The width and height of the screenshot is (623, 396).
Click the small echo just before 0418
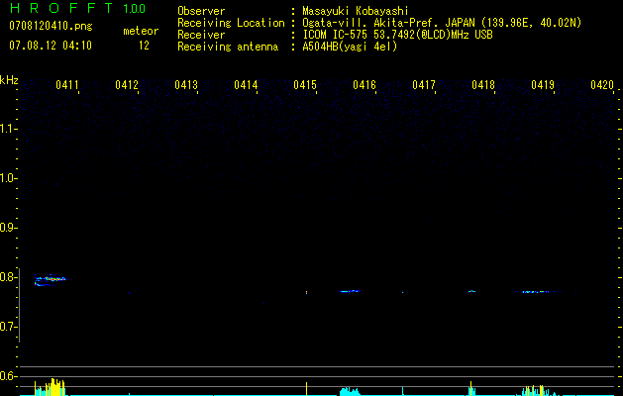(x=471, y=291)
